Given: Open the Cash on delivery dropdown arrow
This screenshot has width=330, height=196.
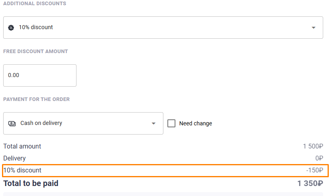Looking at the screenshot, I should coord(153,123).
